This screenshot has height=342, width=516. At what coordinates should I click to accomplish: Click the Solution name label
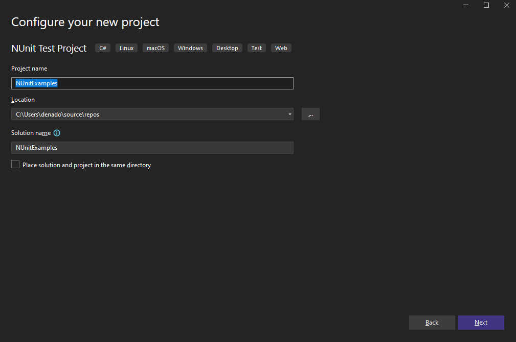[x=31, y=133]
